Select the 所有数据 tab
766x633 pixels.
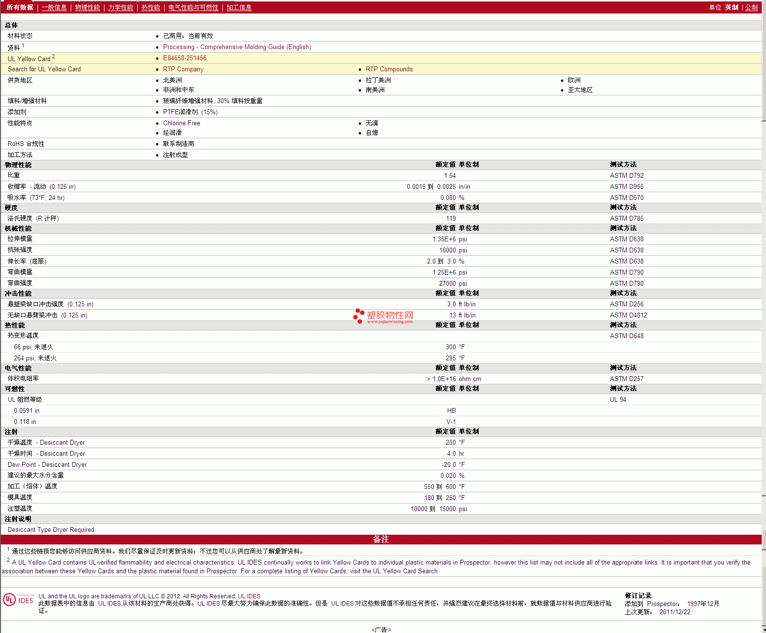20,7
